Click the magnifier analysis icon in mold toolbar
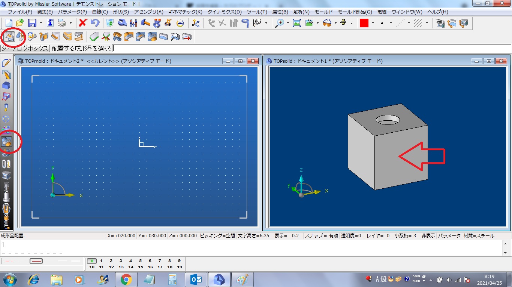The image size is (512, 287). 175,37
